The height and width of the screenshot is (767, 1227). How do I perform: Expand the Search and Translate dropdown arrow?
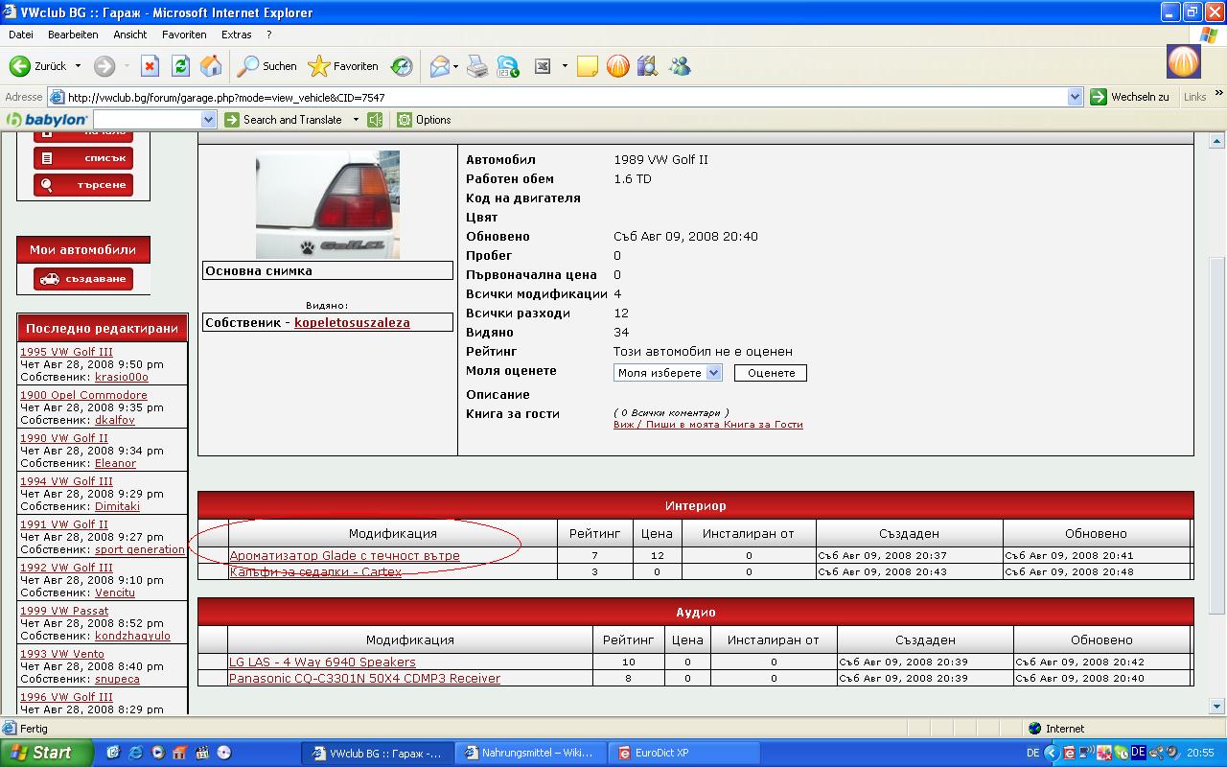[x=356, y=120]
